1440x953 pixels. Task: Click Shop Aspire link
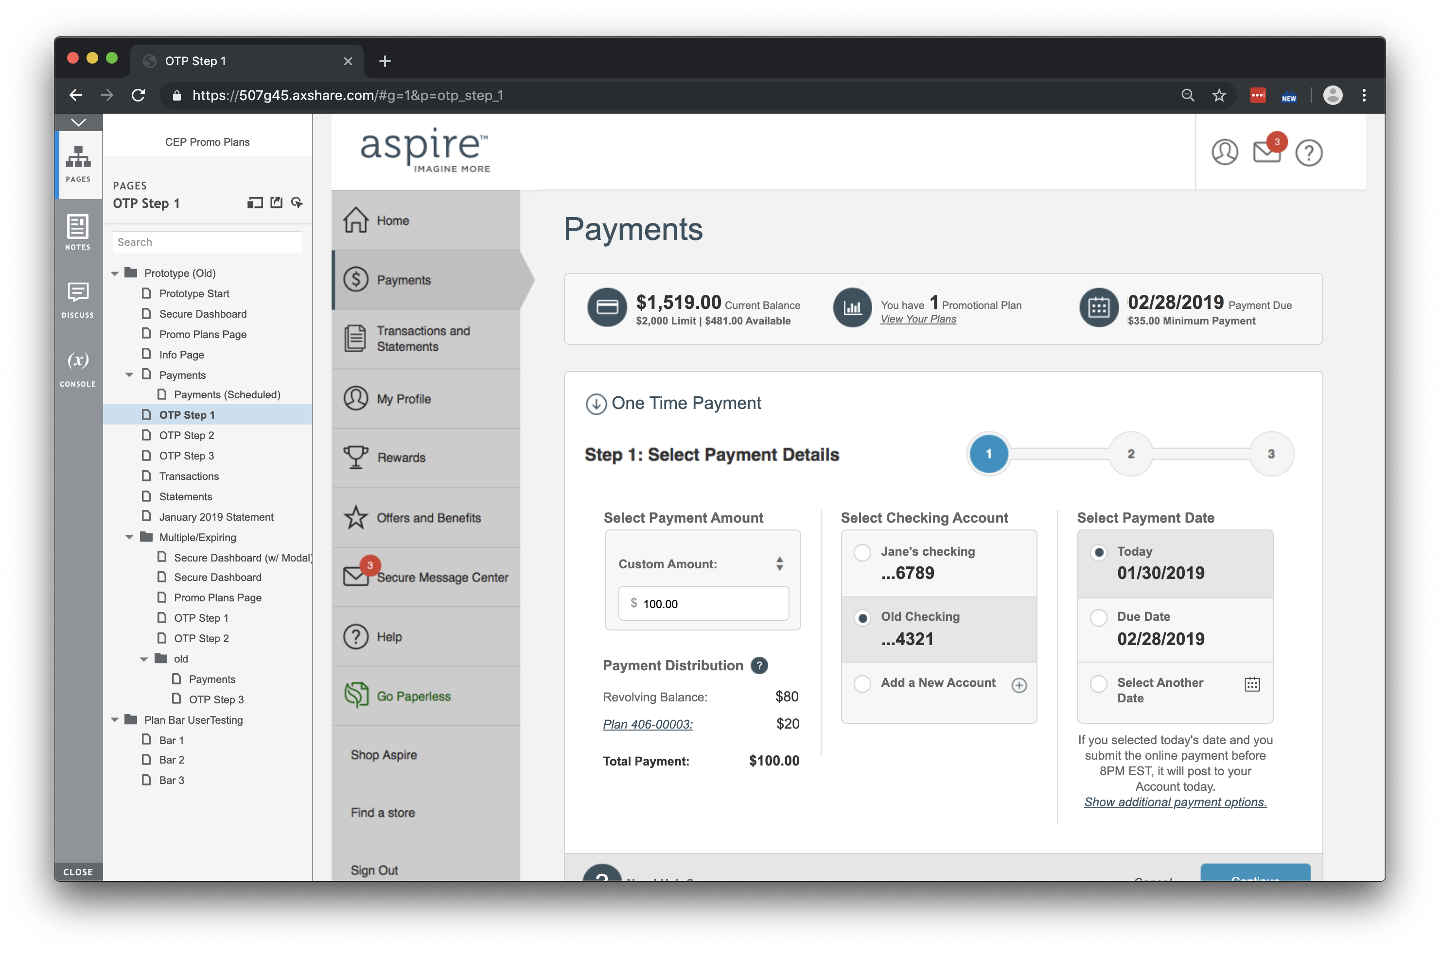tap(383, 755)
